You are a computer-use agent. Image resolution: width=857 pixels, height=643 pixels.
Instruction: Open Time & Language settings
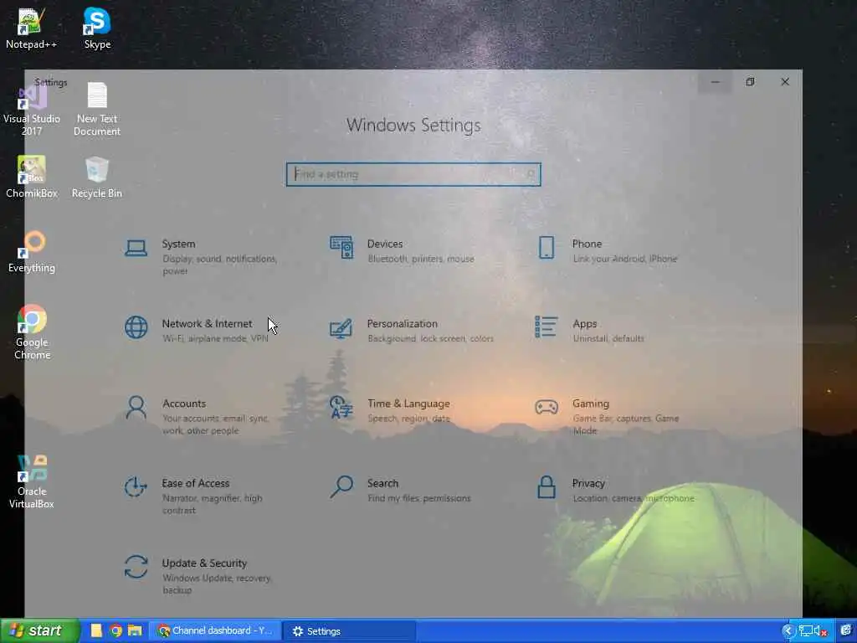coord(390,410)
